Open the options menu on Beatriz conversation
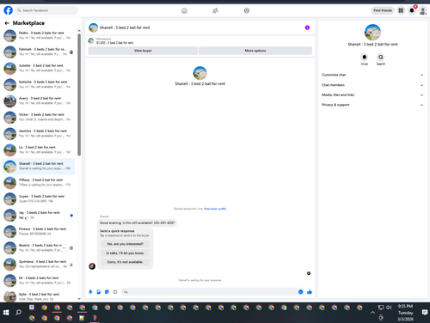Image resolution: width=430 pixels, height=323 pixels. pos(64,248)
